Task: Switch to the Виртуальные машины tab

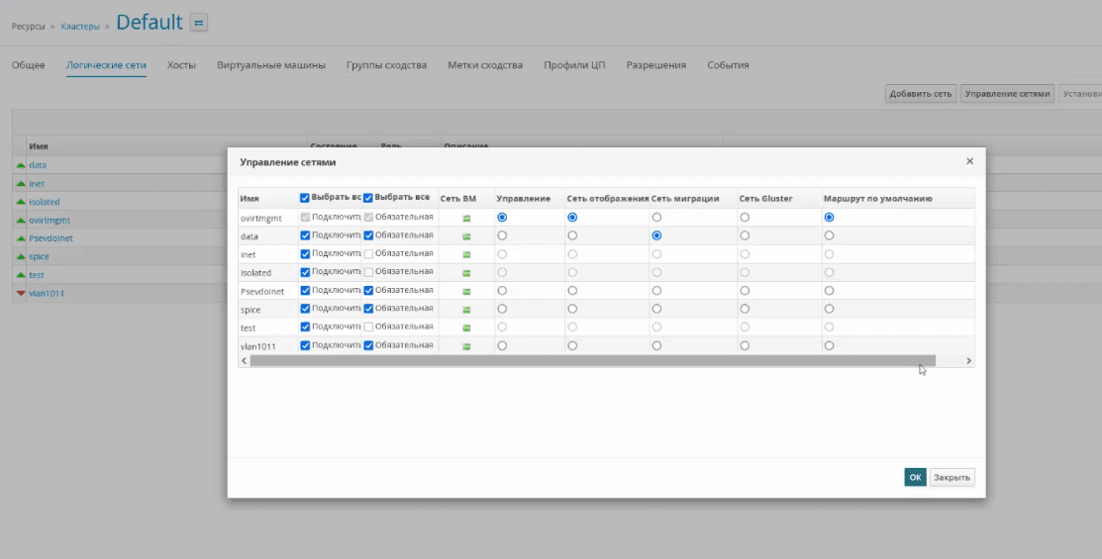Action: 270,65
